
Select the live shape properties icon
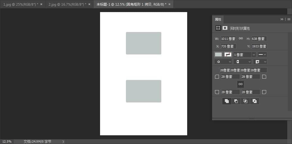pos(218,28)
